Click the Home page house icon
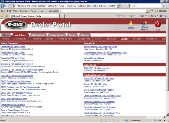Screen dimensions: 169x123 pos(118,16)
